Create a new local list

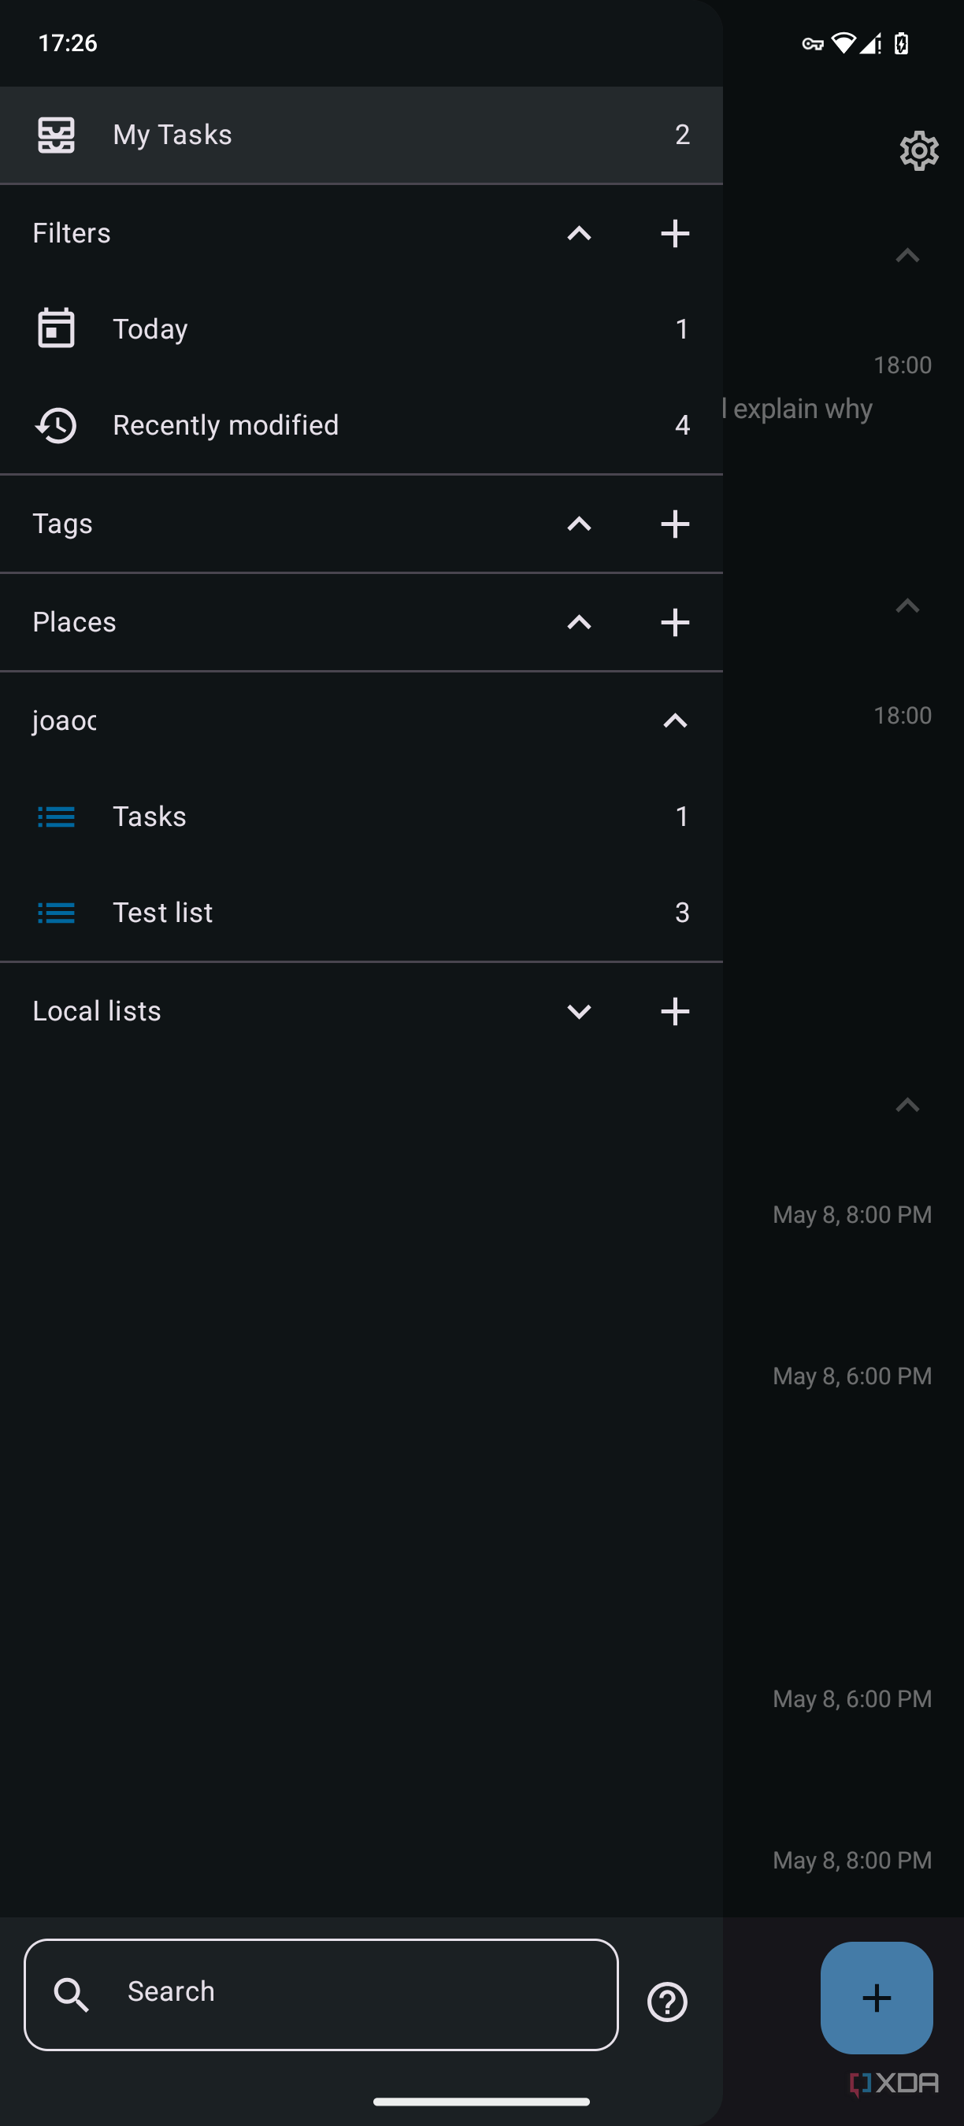(675, 1011)
